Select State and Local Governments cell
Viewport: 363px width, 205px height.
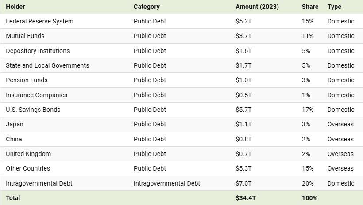[47, 65]
